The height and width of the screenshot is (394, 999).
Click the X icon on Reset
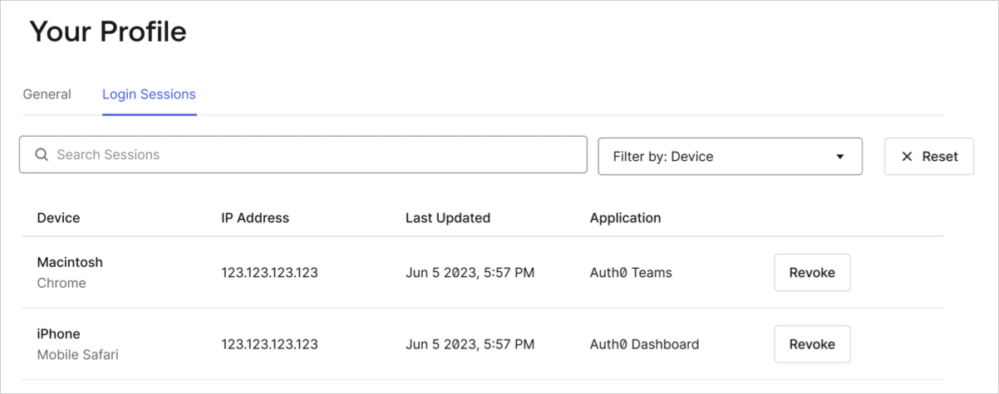click(x=907, y=156)
